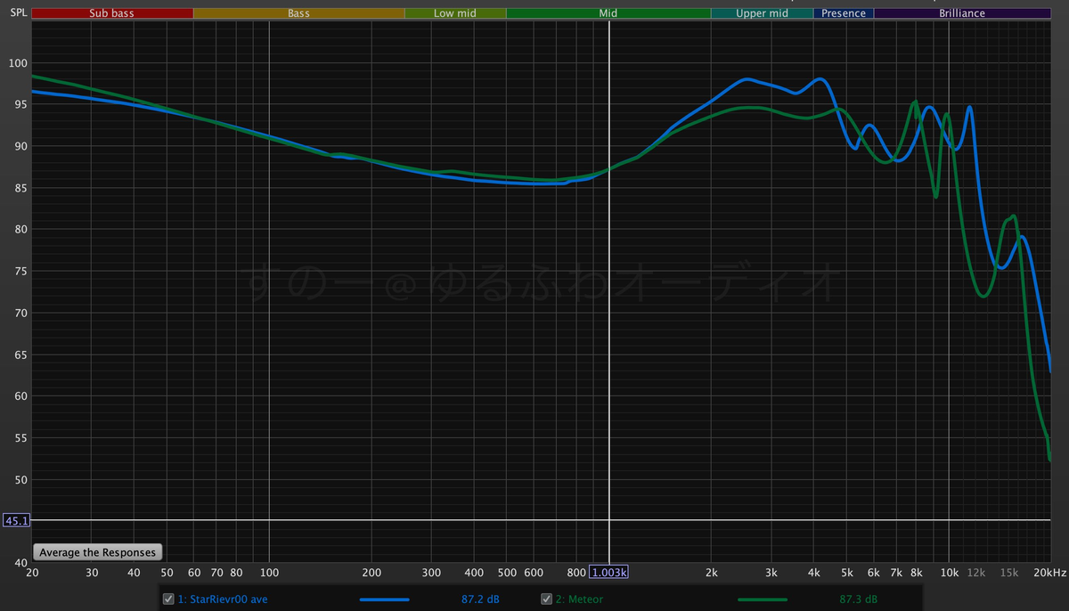The height and width of the screenshot is (611, 1069).
Task: Click the Sub bass band label
Action: point(111,13)
